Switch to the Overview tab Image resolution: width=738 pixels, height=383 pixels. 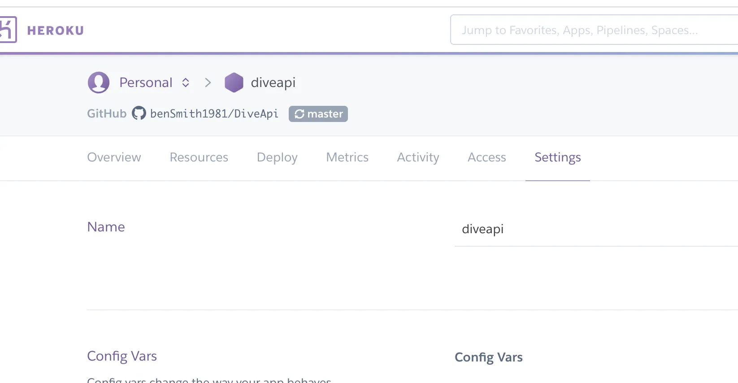(114, 157)
